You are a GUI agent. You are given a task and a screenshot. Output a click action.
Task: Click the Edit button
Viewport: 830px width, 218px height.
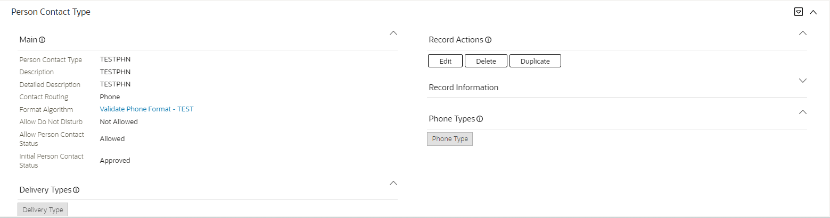click(446, 61)
